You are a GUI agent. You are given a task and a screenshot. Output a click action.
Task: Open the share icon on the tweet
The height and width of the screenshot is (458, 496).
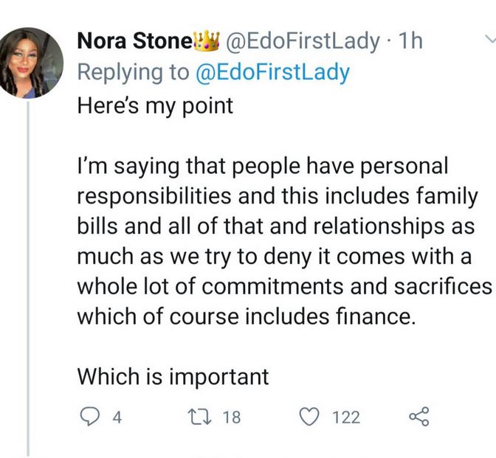(x=418, y=418)
